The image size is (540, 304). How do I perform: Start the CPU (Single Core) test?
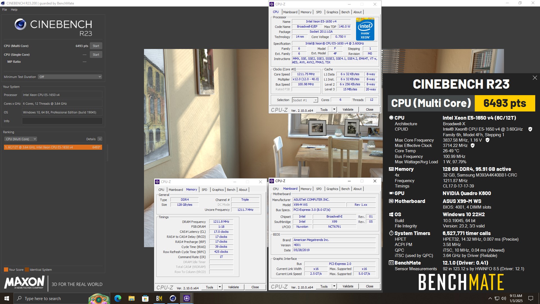pos(96,55)
